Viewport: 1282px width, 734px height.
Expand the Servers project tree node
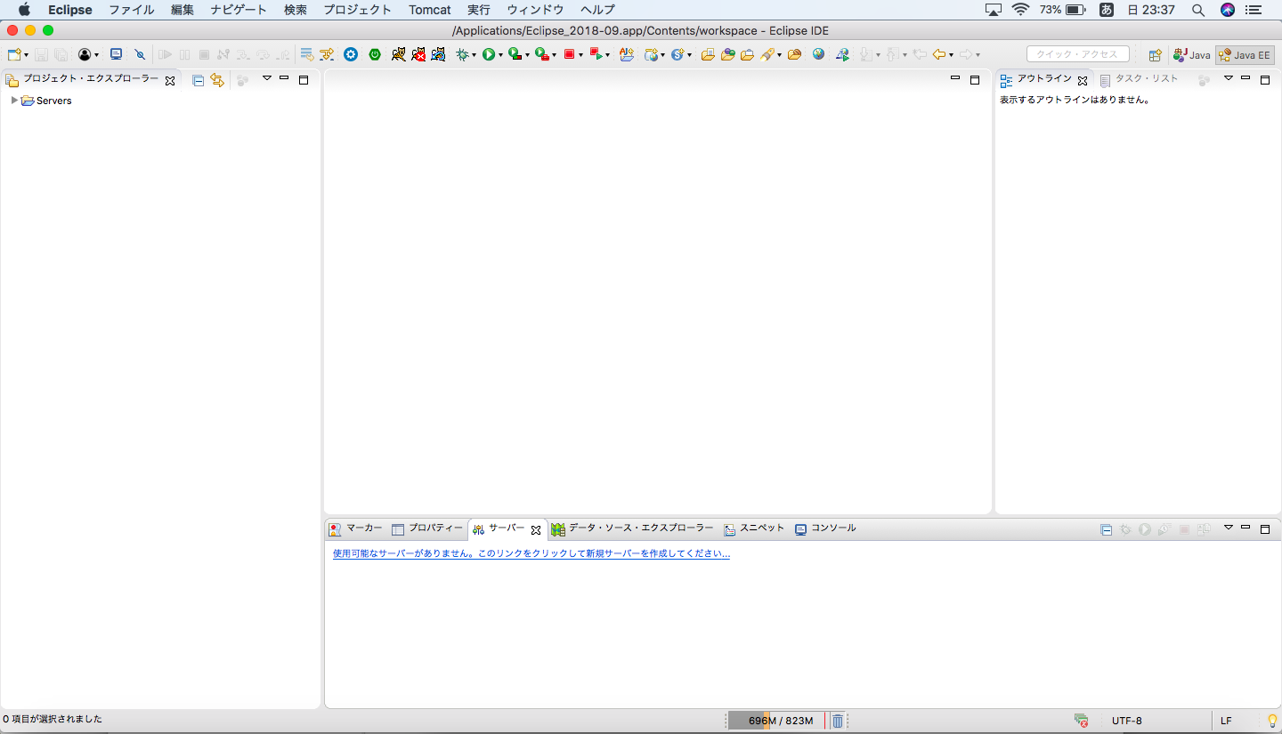coord(14,101)
